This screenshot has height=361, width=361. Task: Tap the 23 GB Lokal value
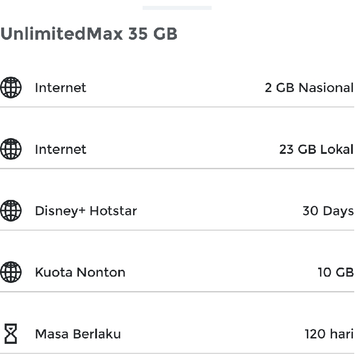pos(316,149)
